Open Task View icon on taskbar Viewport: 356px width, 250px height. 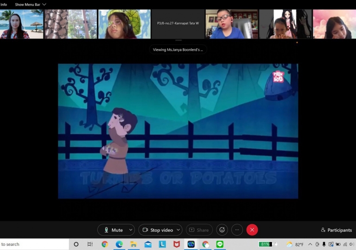tap(90, 244)
